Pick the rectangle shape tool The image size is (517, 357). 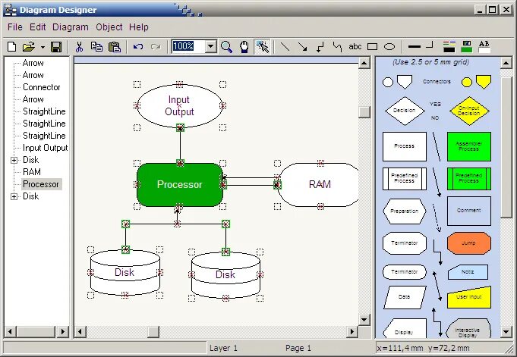tap(372, 47)
